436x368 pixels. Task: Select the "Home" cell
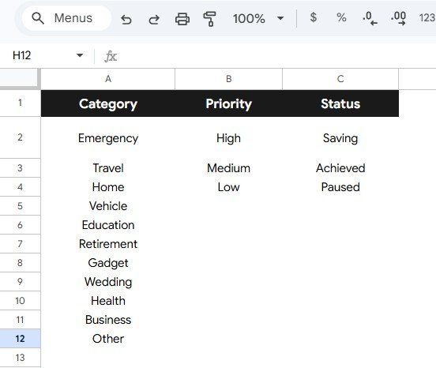(108, 187)
